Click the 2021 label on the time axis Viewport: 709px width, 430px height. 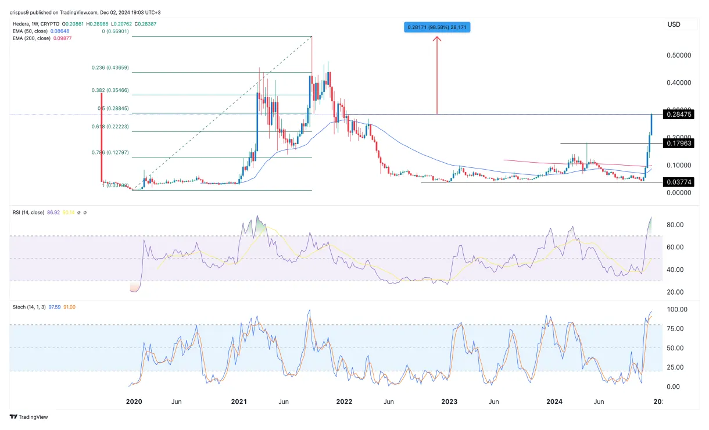[239, 402]
